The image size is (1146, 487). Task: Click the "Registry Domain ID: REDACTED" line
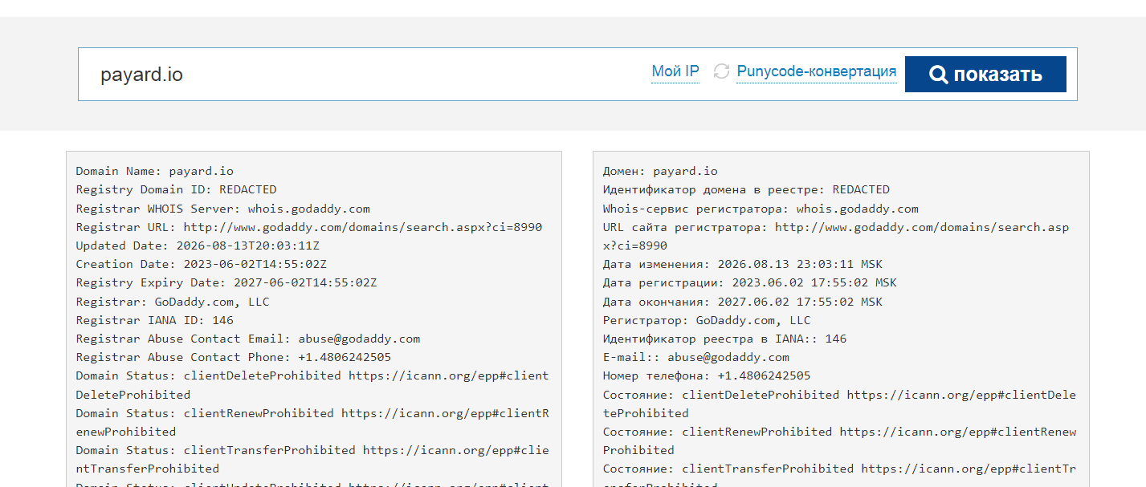pos(177,189)
